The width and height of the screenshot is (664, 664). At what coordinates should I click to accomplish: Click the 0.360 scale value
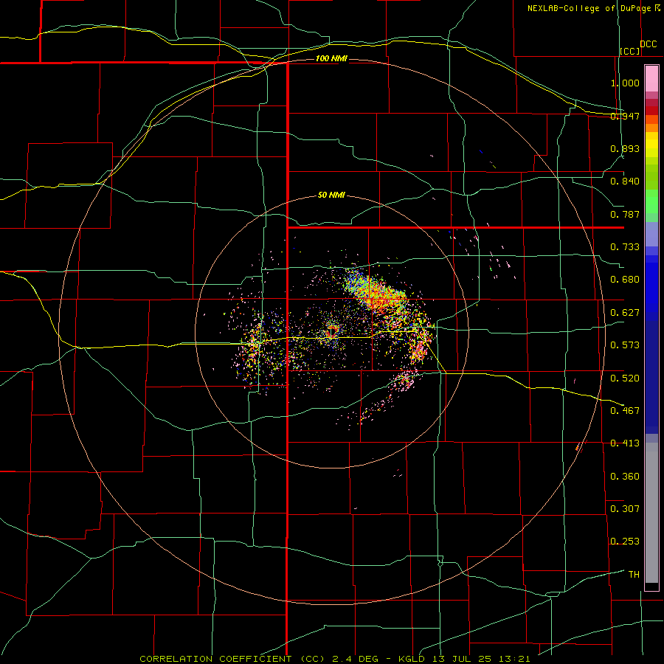(x=625, y=477)
